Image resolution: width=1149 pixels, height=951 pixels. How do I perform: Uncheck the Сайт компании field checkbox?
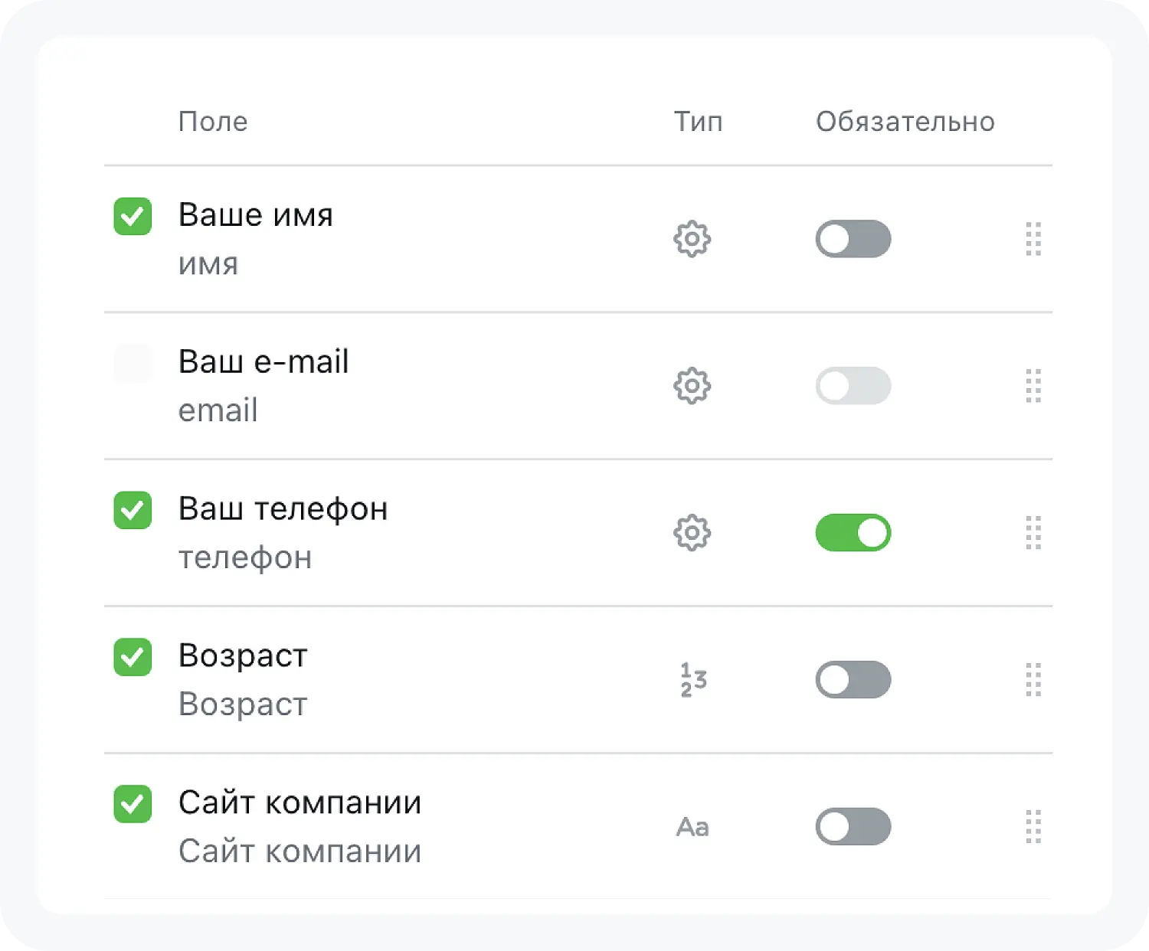[133, 804]
